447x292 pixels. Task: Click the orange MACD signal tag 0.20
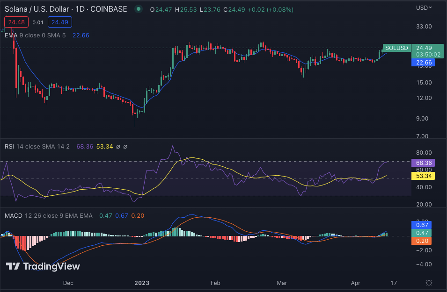pyautogui.click(x=422, y=241)
